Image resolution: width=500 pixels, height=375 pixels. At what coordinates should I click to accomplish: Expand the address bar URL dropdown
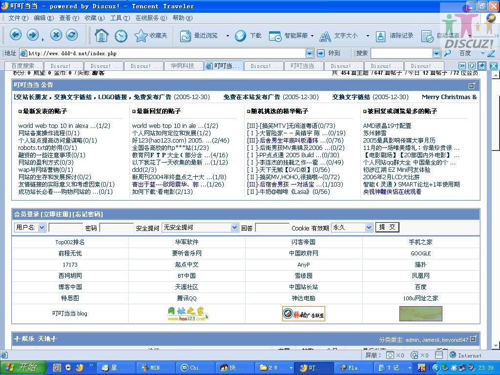point(309,53)
